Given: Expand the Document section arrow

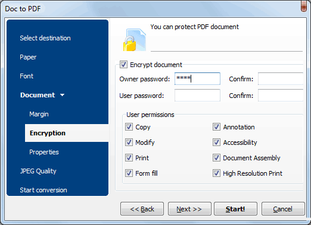Looking at the screenshot, I should tap(63, 95).
